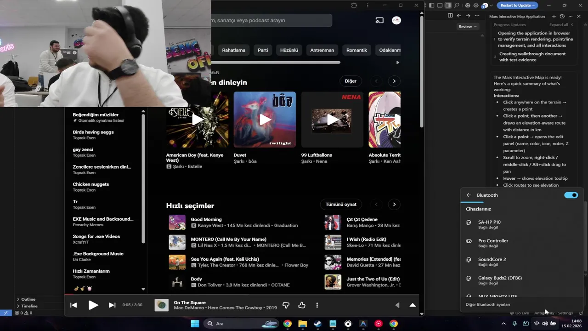Toggle primary sidebar layout icon in Antigravity
The image size is (588, 331).
coord(432,5)
